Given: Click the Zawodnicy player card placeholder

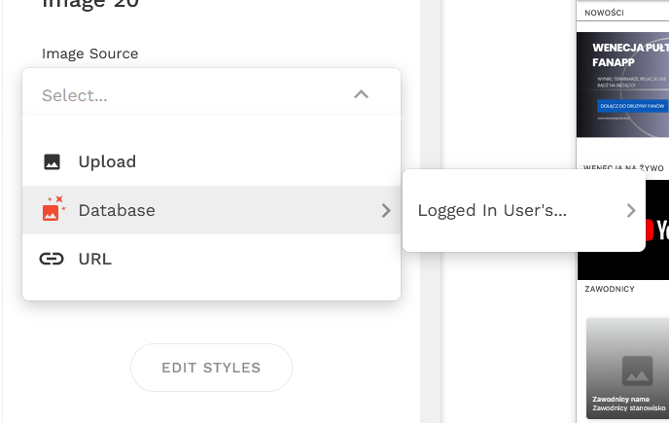Looking at the screenshot, I should pos(627,369).
